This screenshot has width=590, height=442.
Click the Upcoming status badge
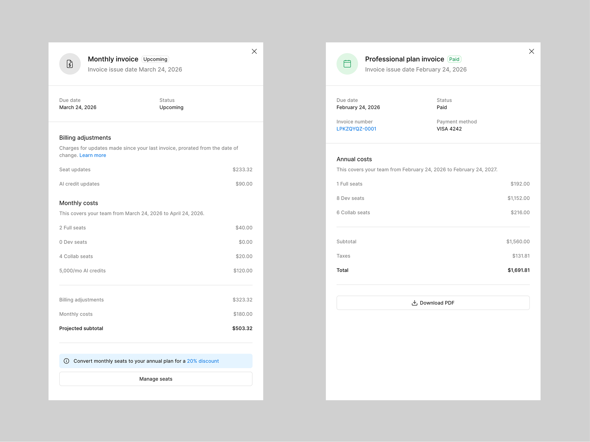click(x=155, y=59)
